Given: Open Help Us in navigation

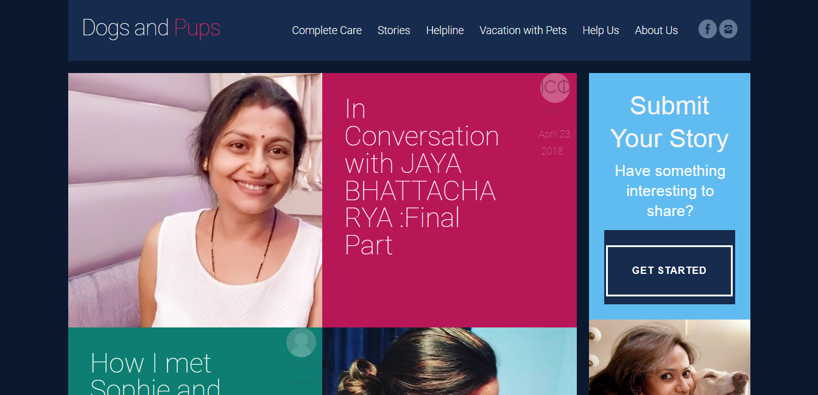Looking at the screenshot, I should [x=601, y=30].
